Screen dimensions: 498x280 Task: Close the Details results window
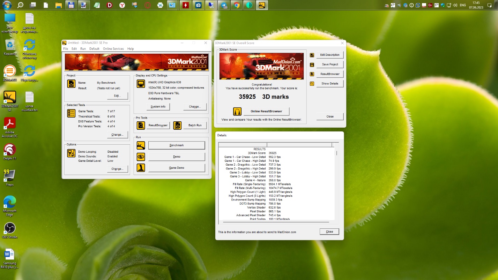(x=329, y=232)
